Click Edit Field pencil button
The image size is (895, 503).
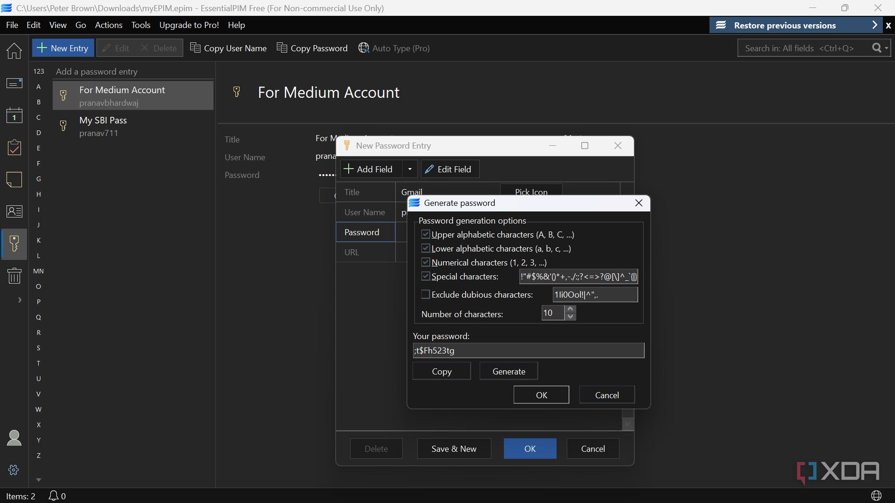point(450,169)
